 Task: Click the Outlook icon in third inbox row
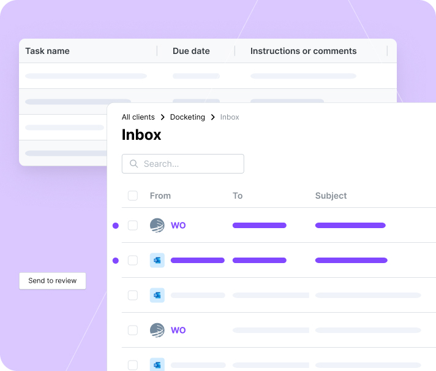point(157,295)
